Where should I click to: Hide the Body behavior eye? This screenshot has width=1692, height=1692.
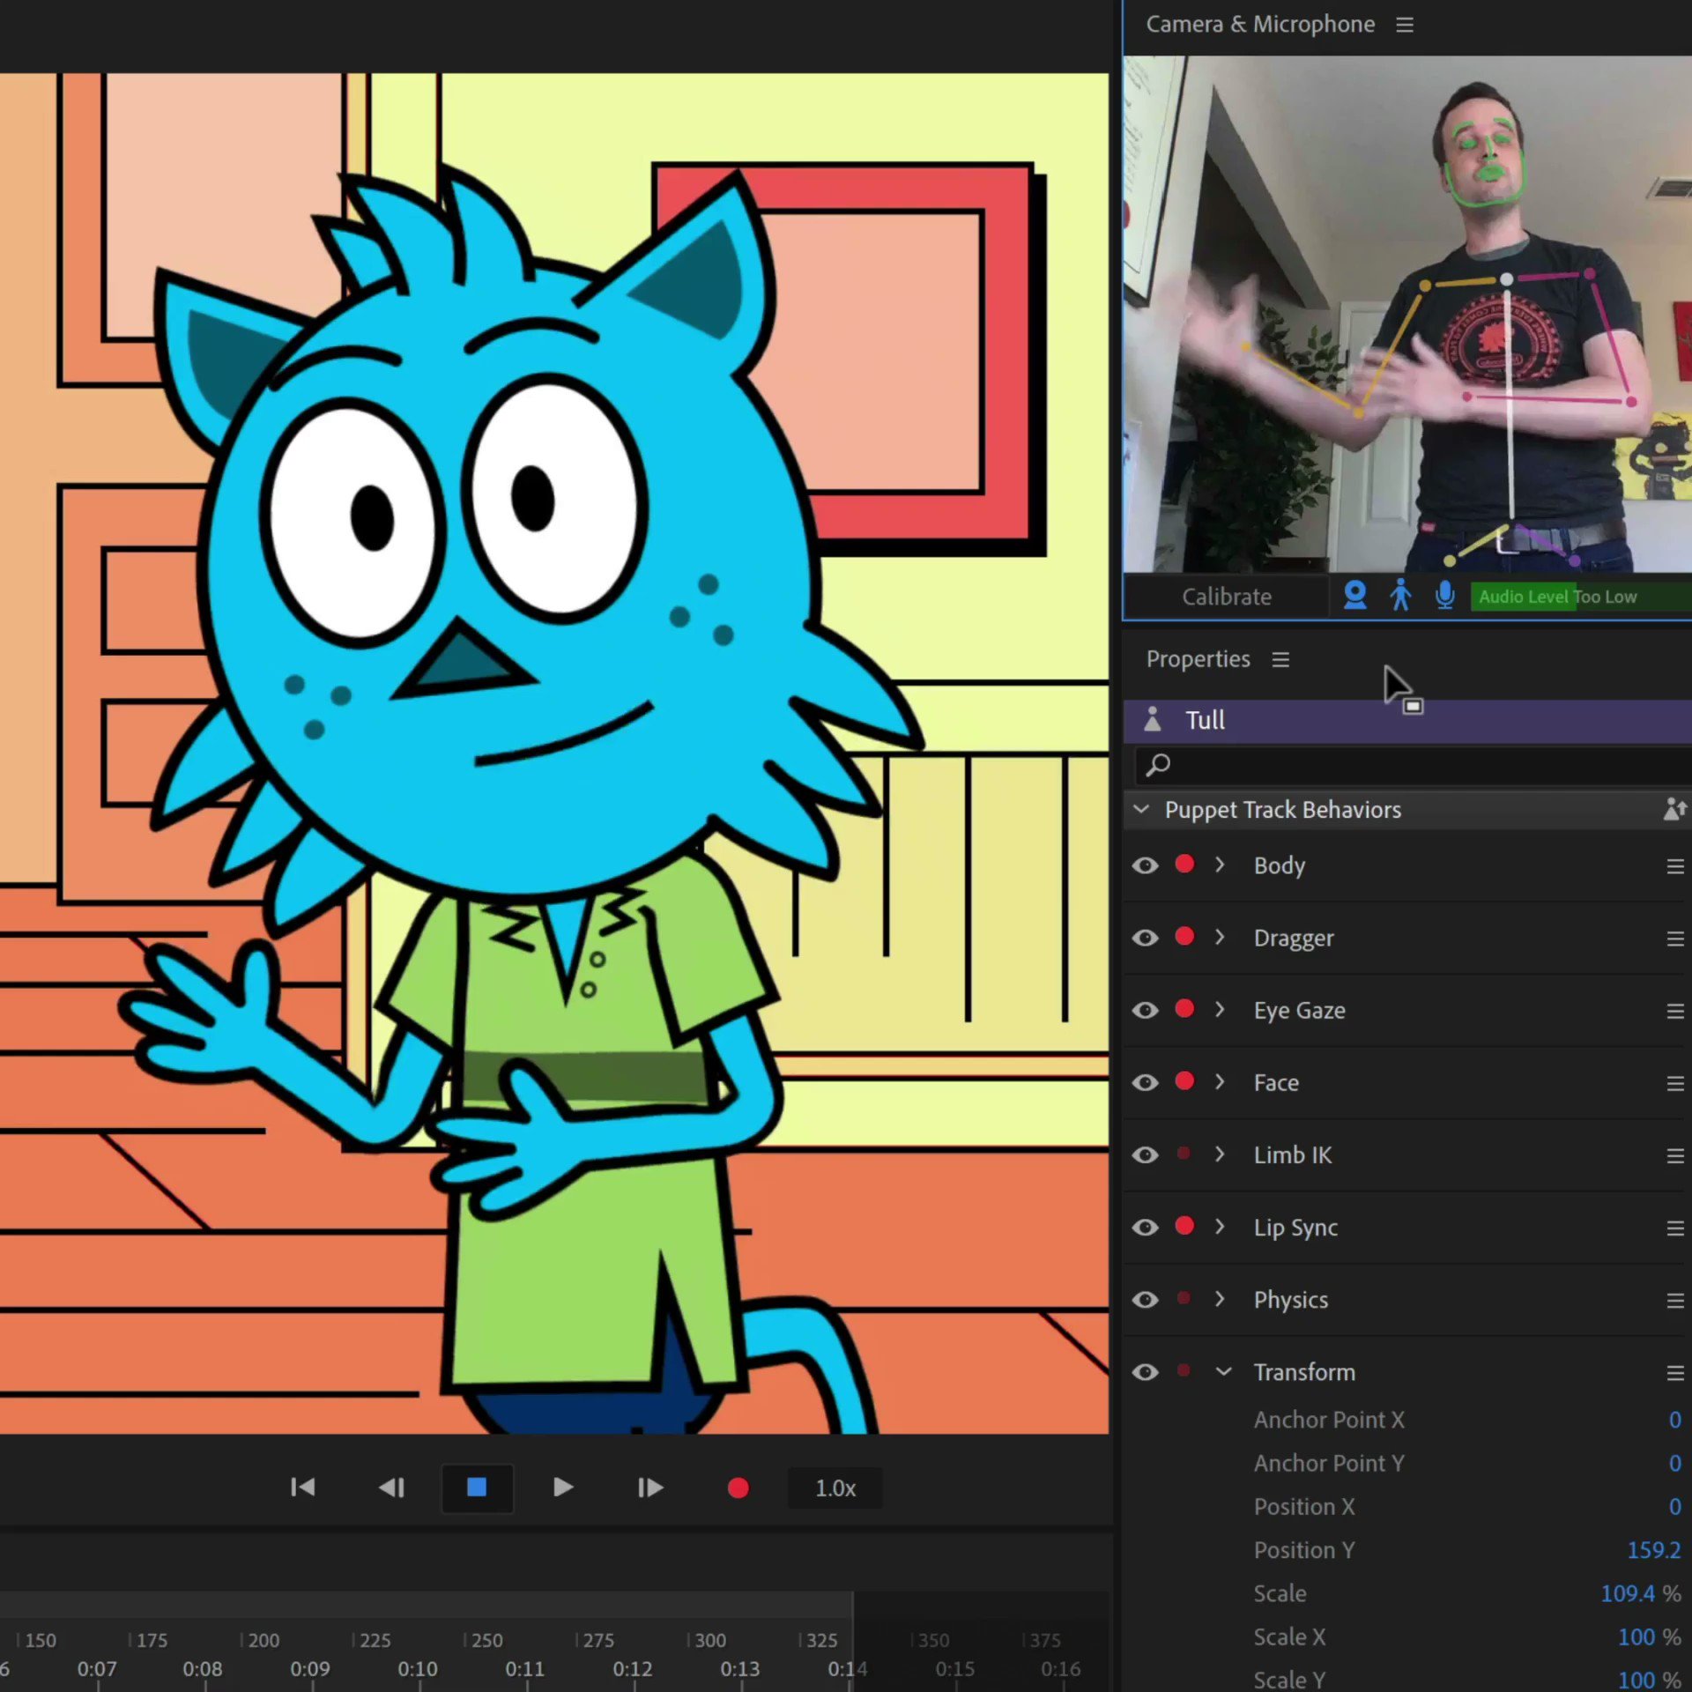pyautogui.click(x=1145, y=865)
